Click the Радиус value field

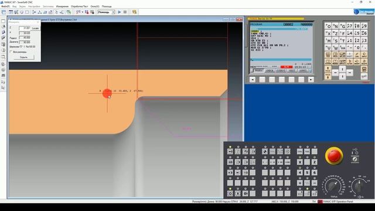(25, 38)
